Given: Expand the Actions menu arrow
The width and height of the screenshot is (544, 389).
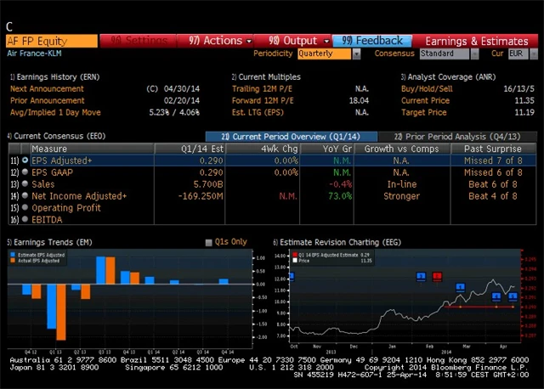Looking at the screenshot, I should pyautogui.click(x=249, y=42).
